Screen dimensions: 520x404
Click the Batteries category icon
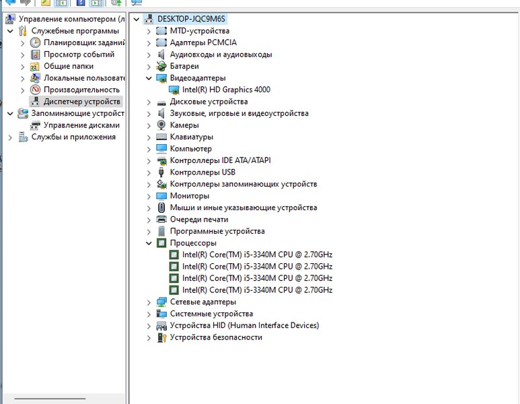(x=161, y=66)
